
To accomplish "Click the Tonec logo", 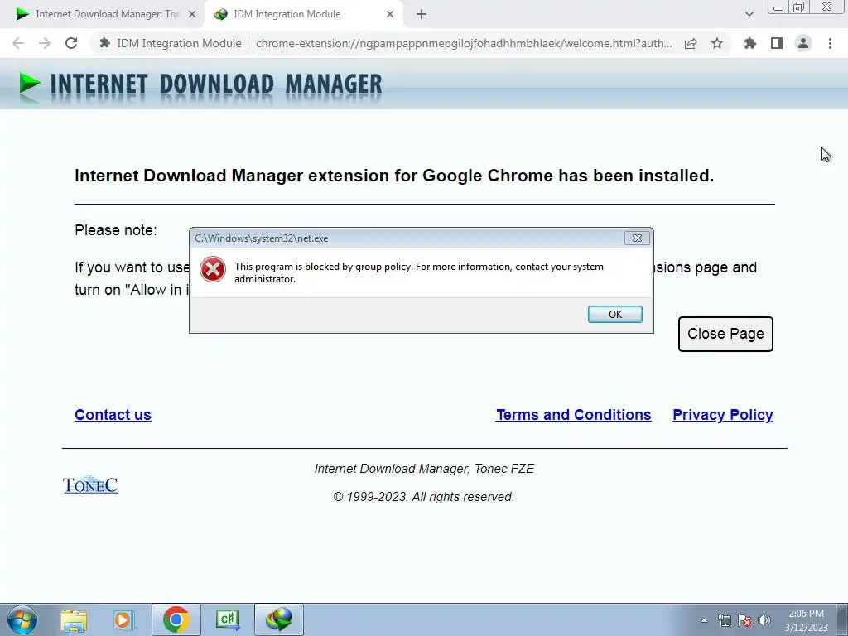I will click(90, 485).
